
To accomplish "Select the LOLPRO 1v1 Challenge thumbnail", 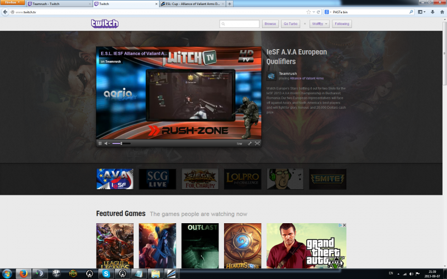I will point(242,179).
